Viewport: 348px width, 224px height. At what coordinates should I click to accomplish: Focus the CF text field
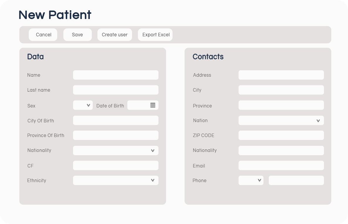[116, 165]
